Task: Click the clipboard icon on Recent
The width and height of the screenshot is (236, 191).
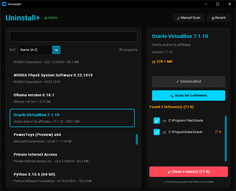Action: coord(213,18)
